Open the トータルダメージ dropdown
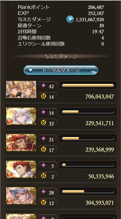Viewport: 121px width, 219px height. pos(61,70)
